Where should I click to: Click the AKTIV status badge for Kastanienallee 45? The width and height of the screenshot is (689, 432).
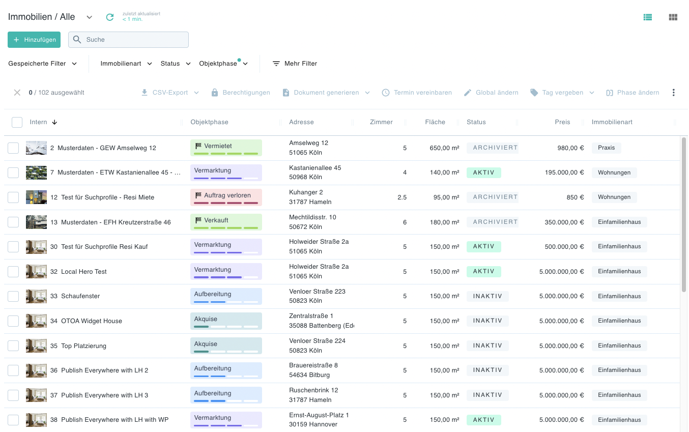[x=484, y=172]
